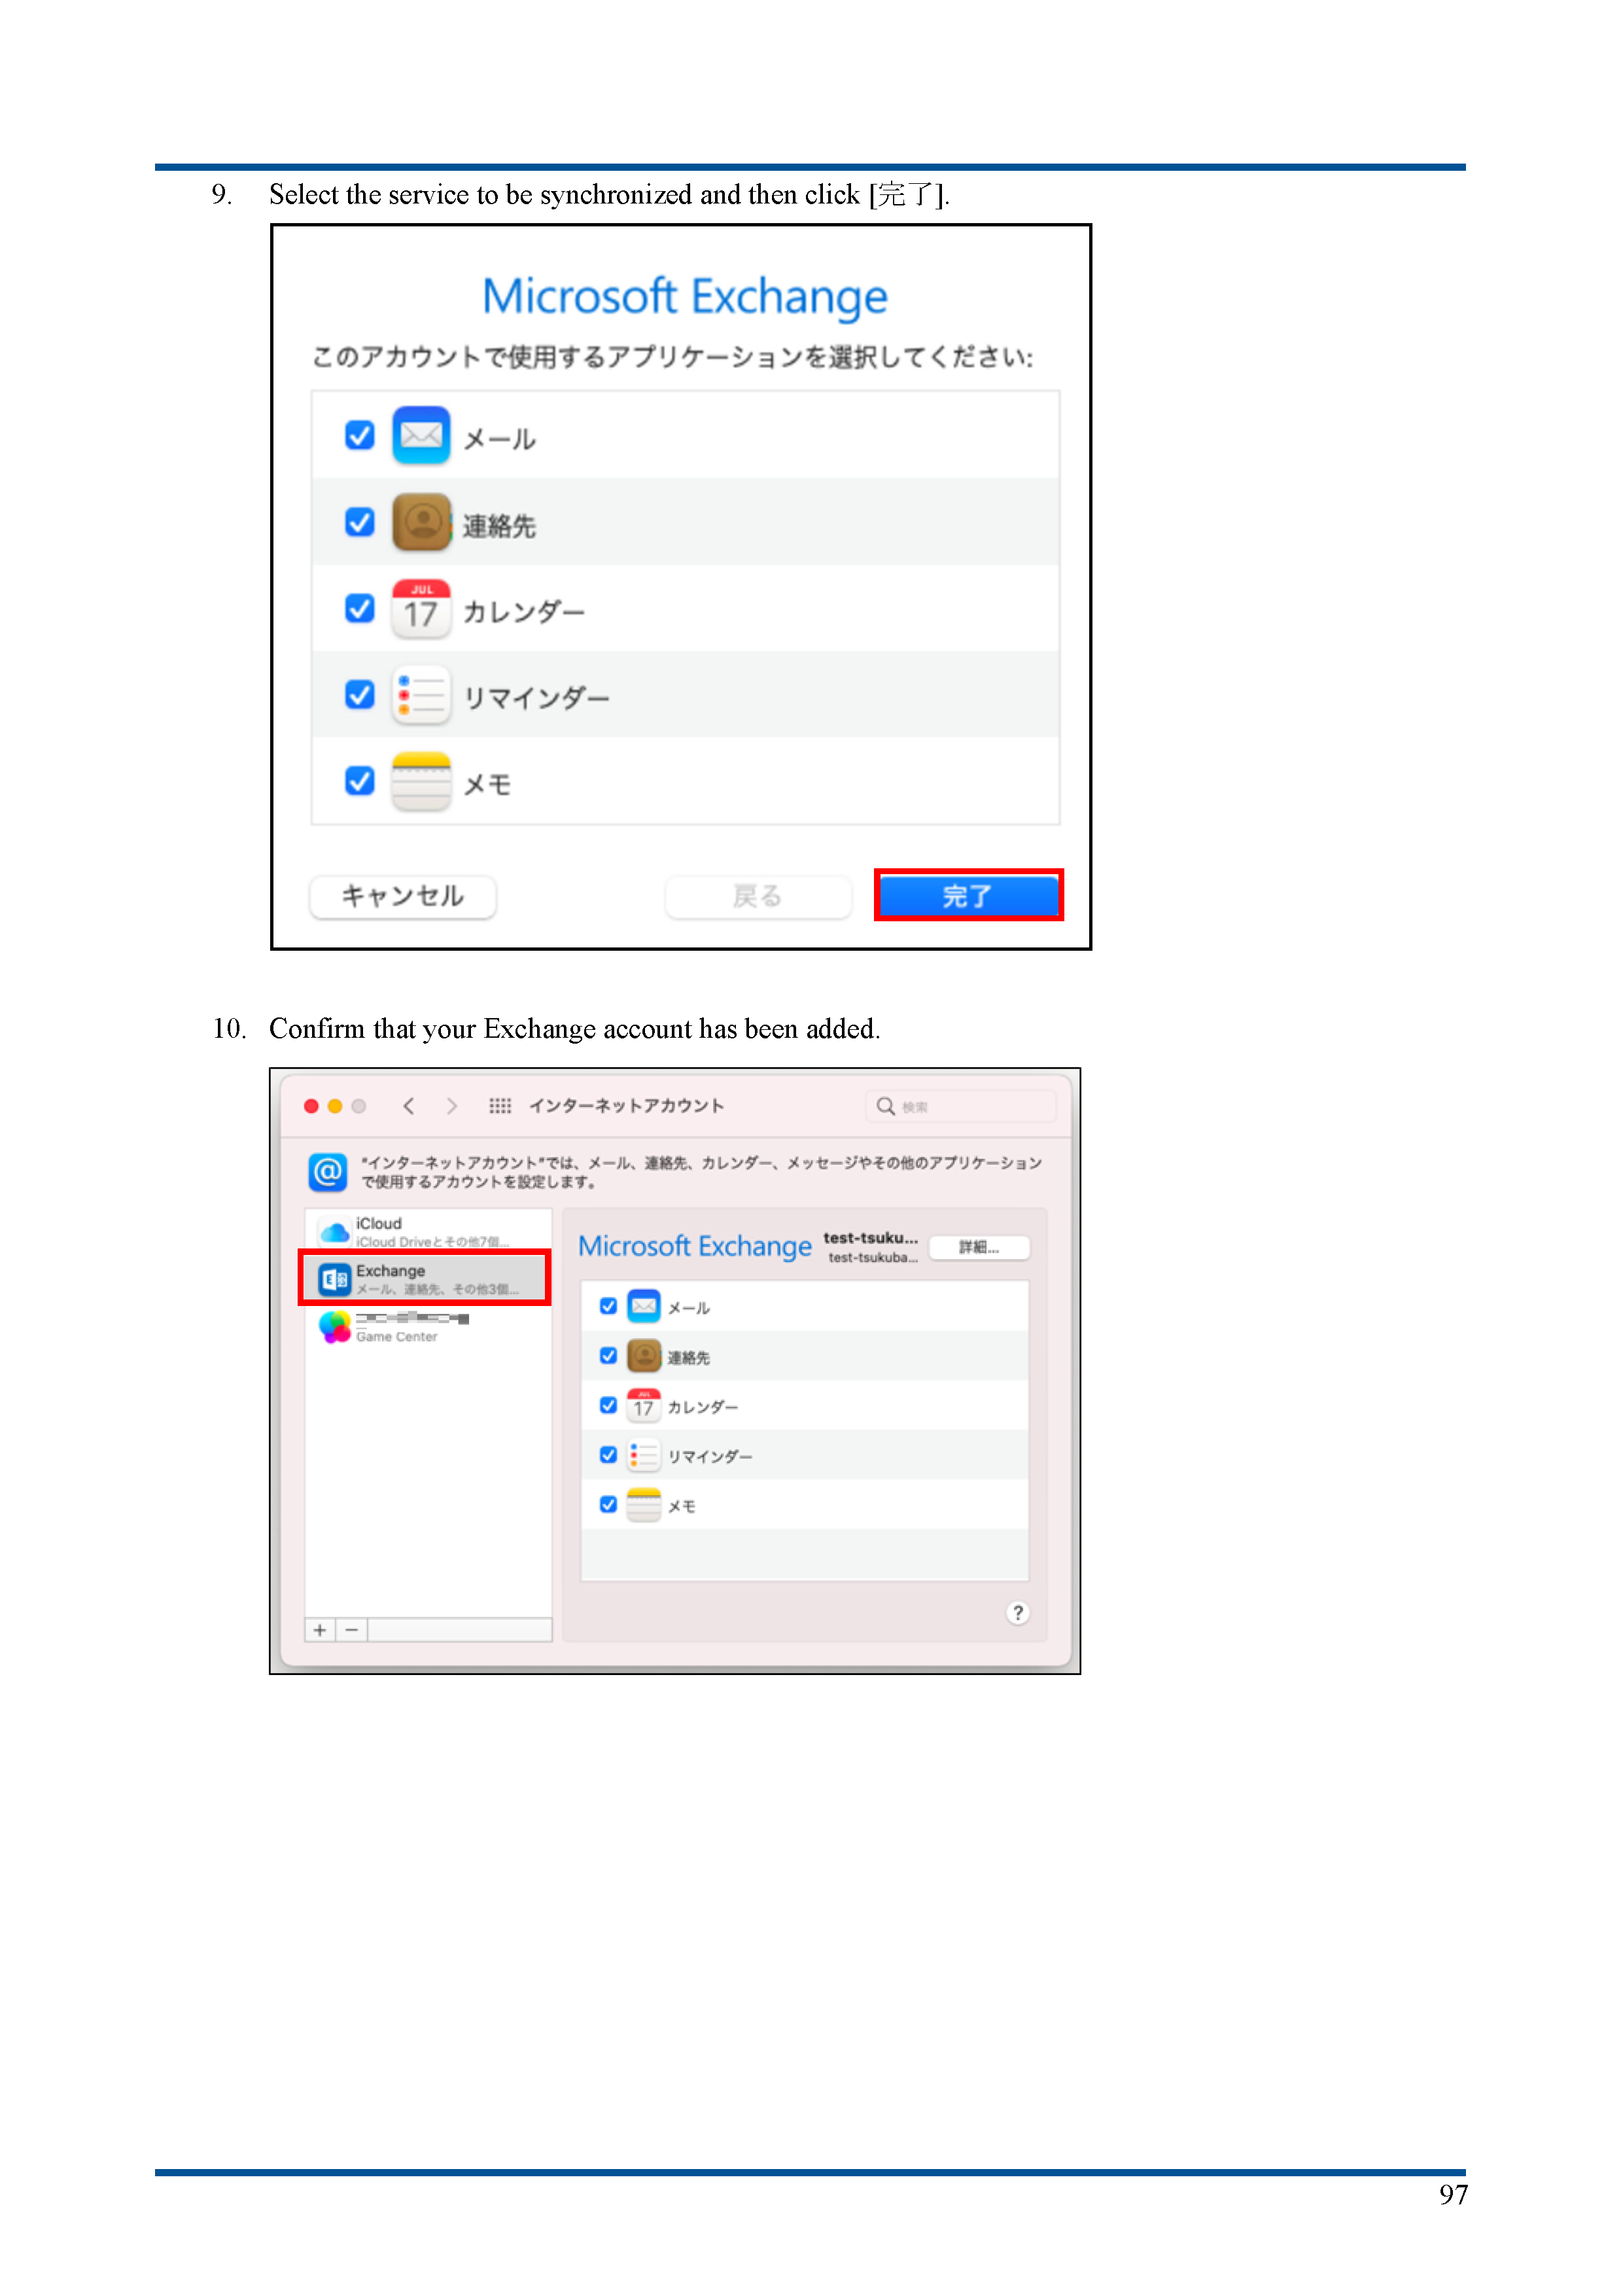Uncheck メール in the top dialog
The height and width of the screenshot is (2296, 1623).
pos(359,435)
